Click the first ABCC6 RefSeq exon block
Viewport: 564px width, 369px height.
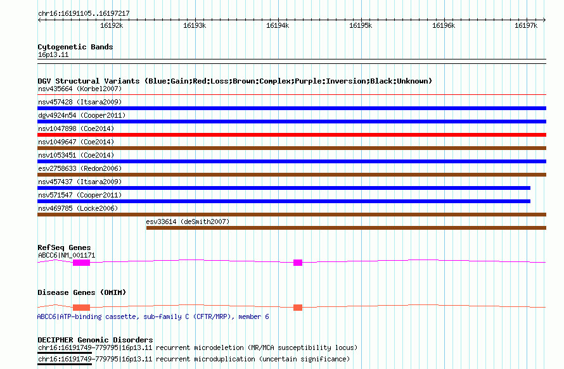[81, 263]
